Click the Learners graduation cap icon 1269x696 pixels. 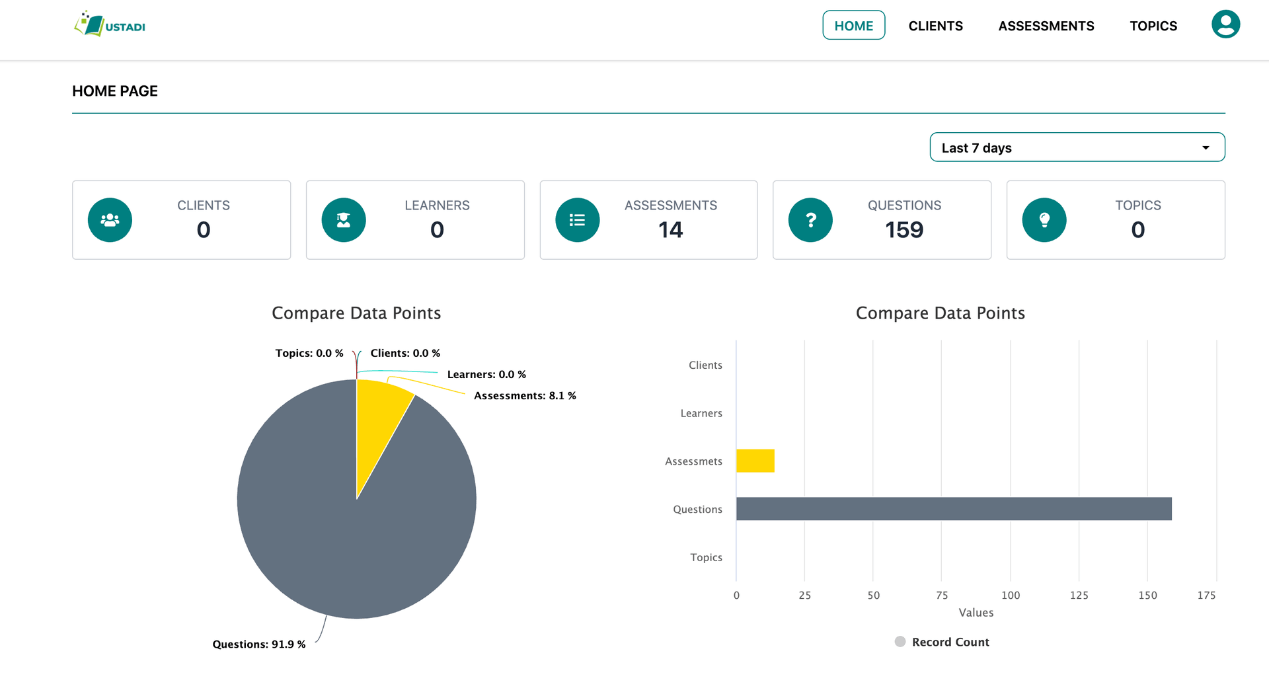(x=343, y=219)
